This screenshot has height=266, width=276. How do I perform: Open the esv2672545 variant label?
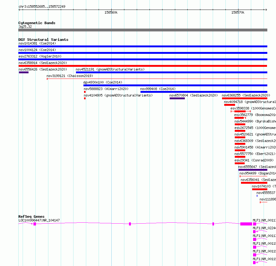(x=255, y=128)
